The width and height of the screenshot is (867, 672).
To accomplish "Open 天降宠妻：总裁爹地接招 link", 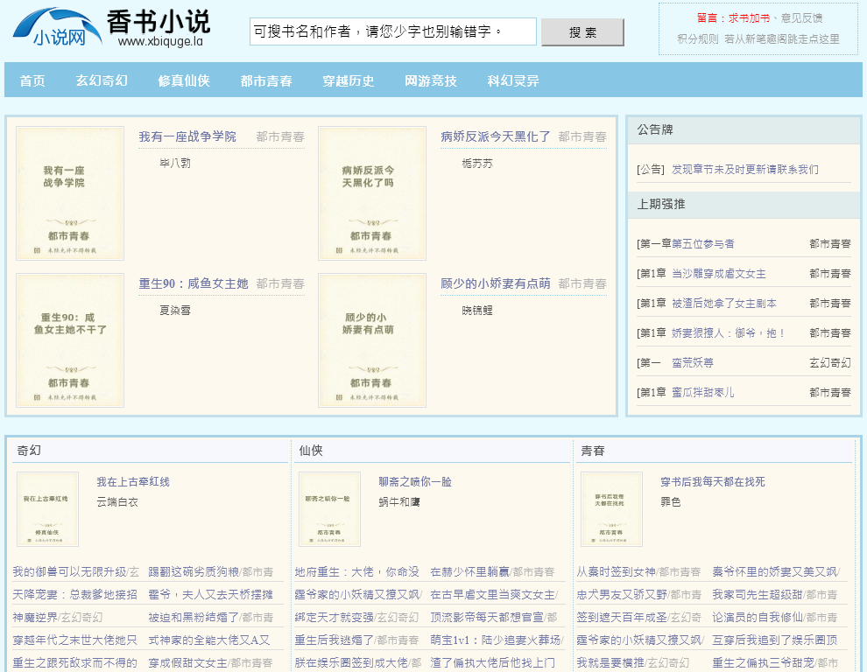I will click(74, 595).
